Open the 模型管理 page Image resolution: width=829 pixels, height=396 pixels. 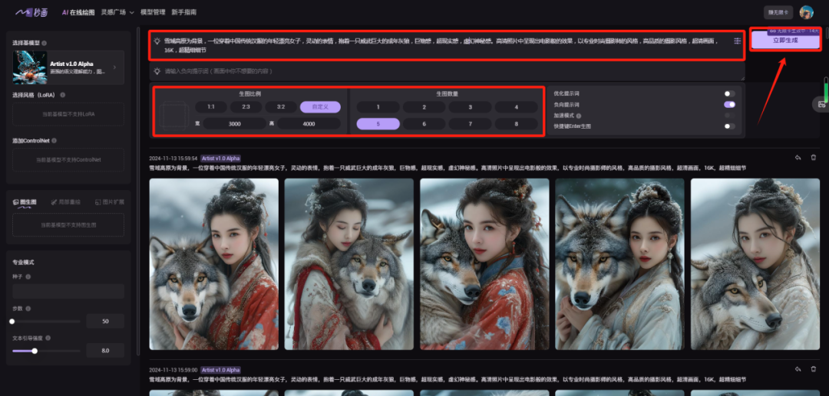point(153,12)
